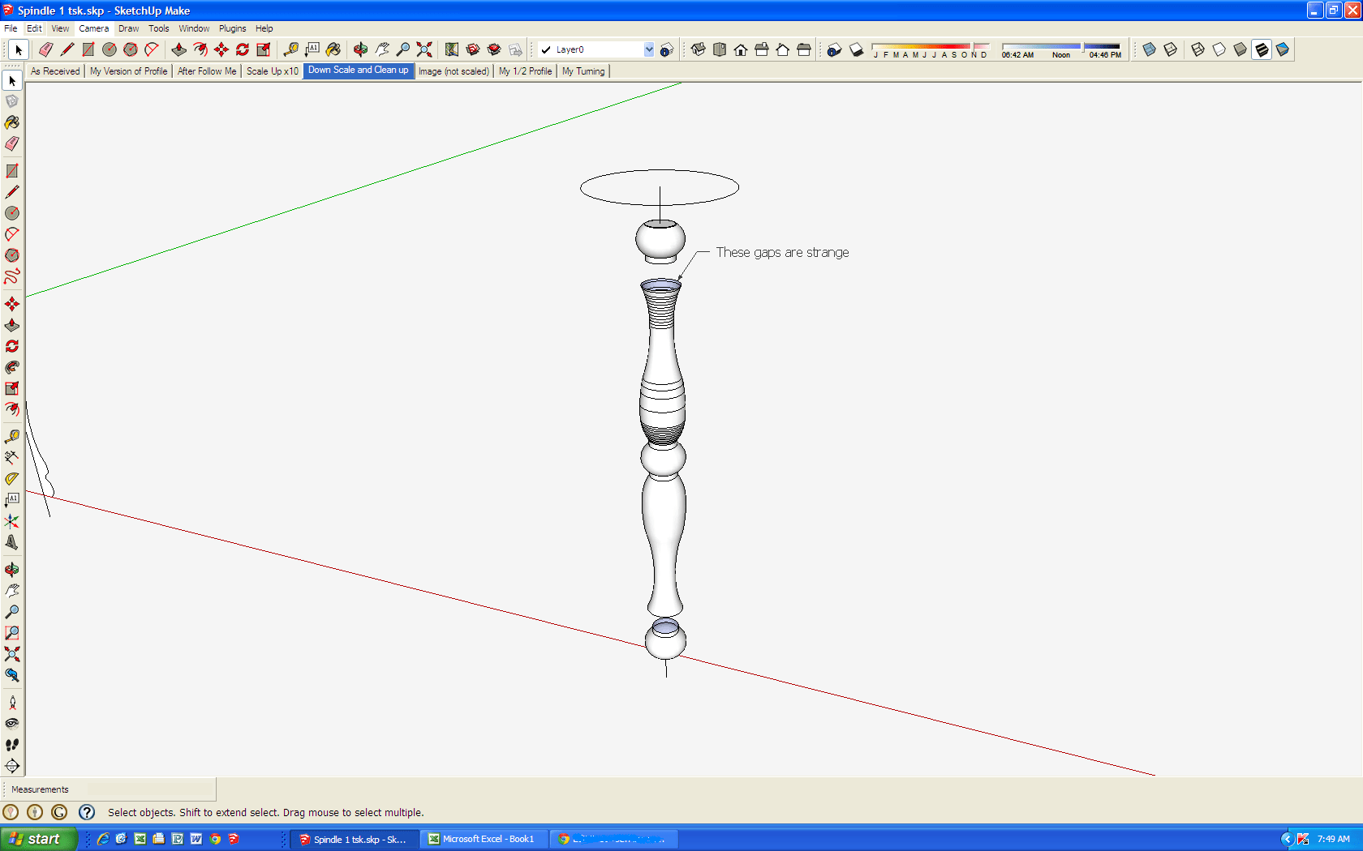Select the Push/Pull tool
The width and height of the screenshot is (1363, 851).
[178, 49]
